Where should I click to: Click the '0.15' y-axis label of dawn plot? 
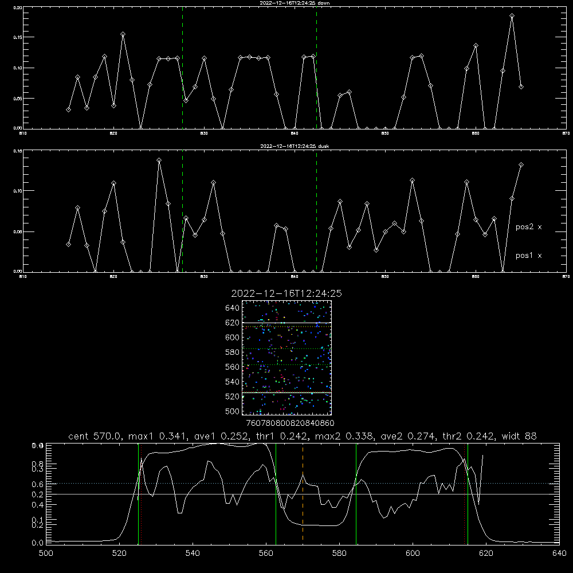pyautogui.click(x=18, y=37)
